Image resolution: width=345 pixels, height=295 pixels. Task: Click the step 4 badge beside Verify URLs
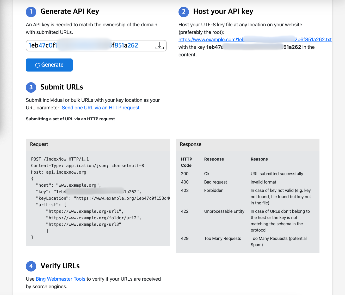(x=31, y=266)
